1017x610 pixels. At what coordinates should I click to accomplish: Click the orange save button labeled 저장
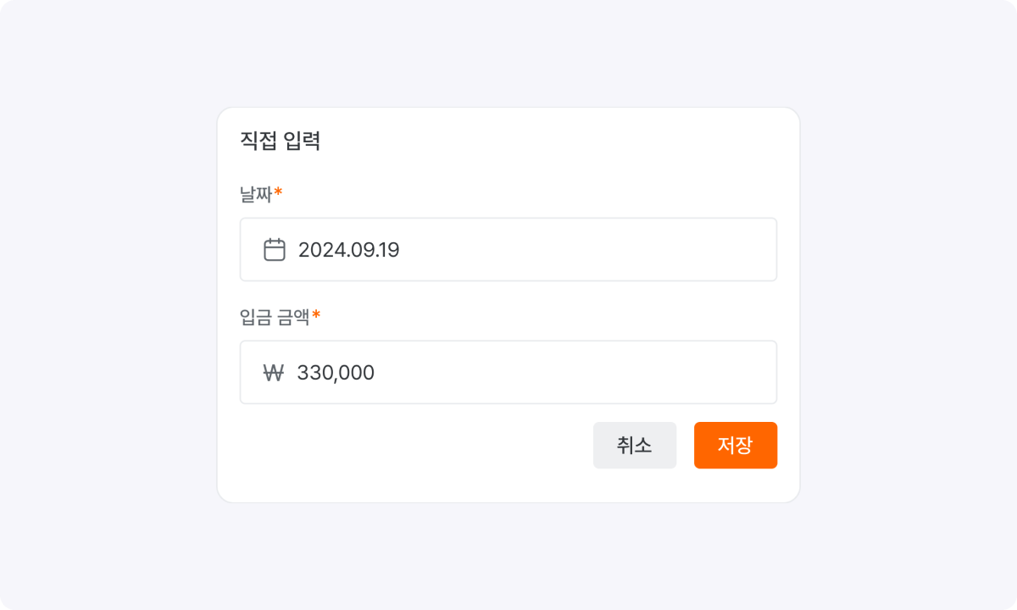click(x=735, y=445)
